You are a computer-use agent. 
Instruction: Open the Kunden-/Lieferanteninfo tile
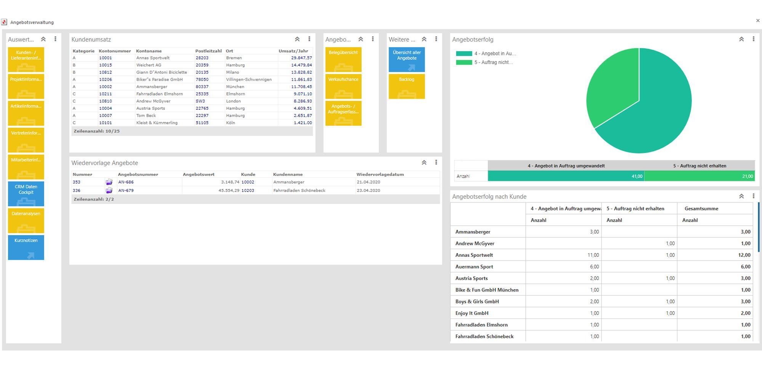(x=26, y=59)
